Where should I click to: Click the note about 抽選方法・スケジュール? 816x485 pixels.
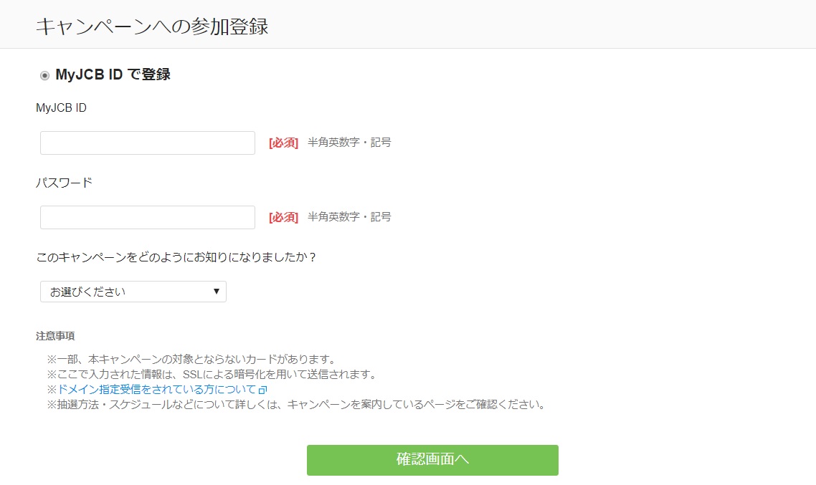(297, 405)
